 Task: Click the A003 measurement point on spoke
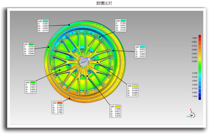tap(60, 70)
